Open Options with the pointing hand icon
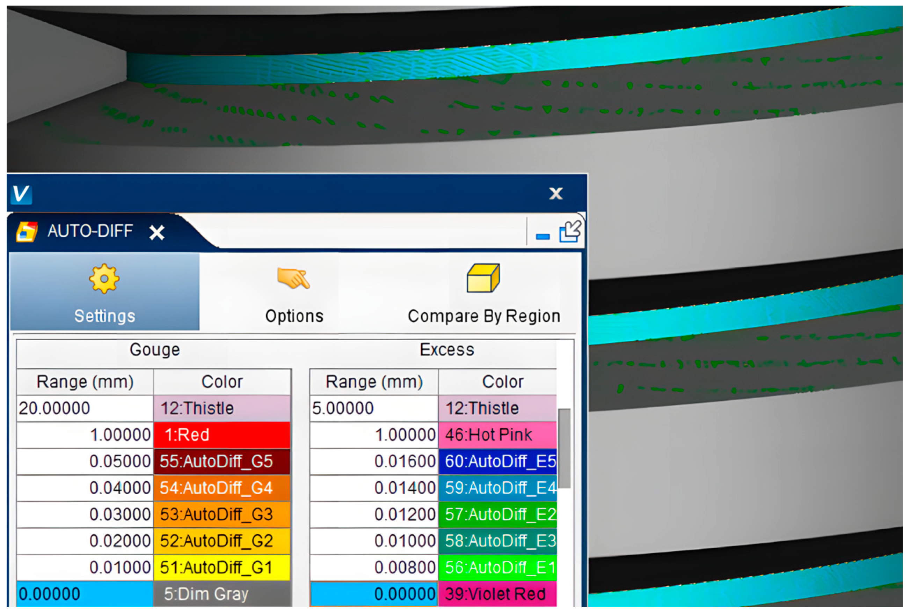This screenshot has height=615, width=910. [293, 279]
